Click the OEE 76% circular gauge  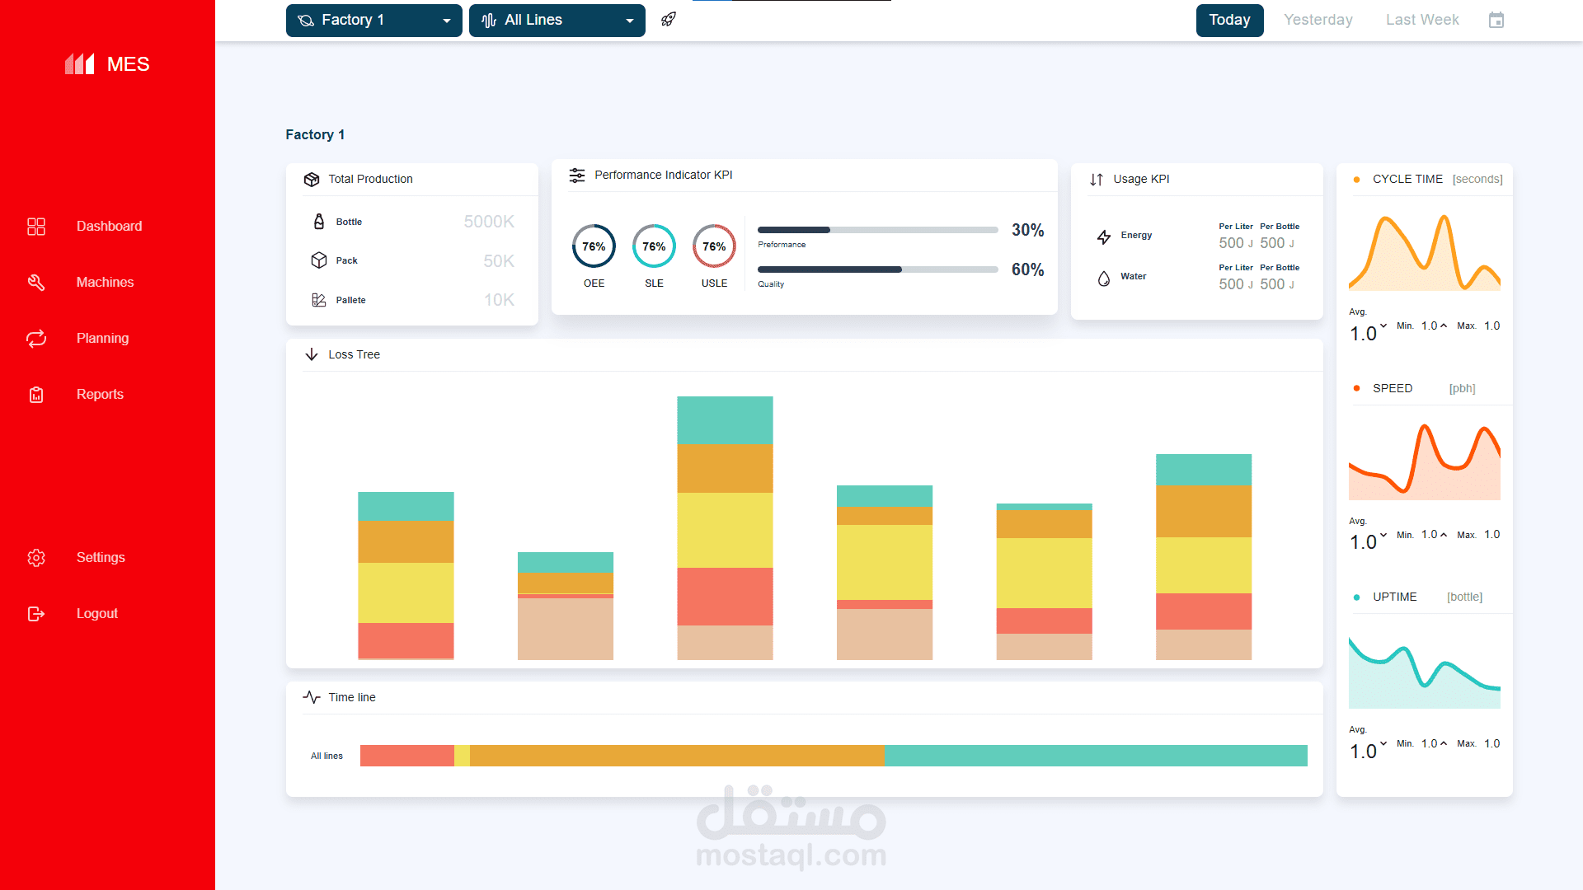click(594, 246)
